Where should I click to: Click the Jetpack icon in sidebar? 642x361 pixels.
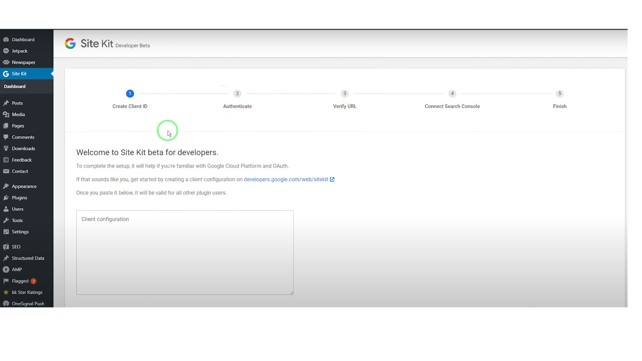(6, 51)
